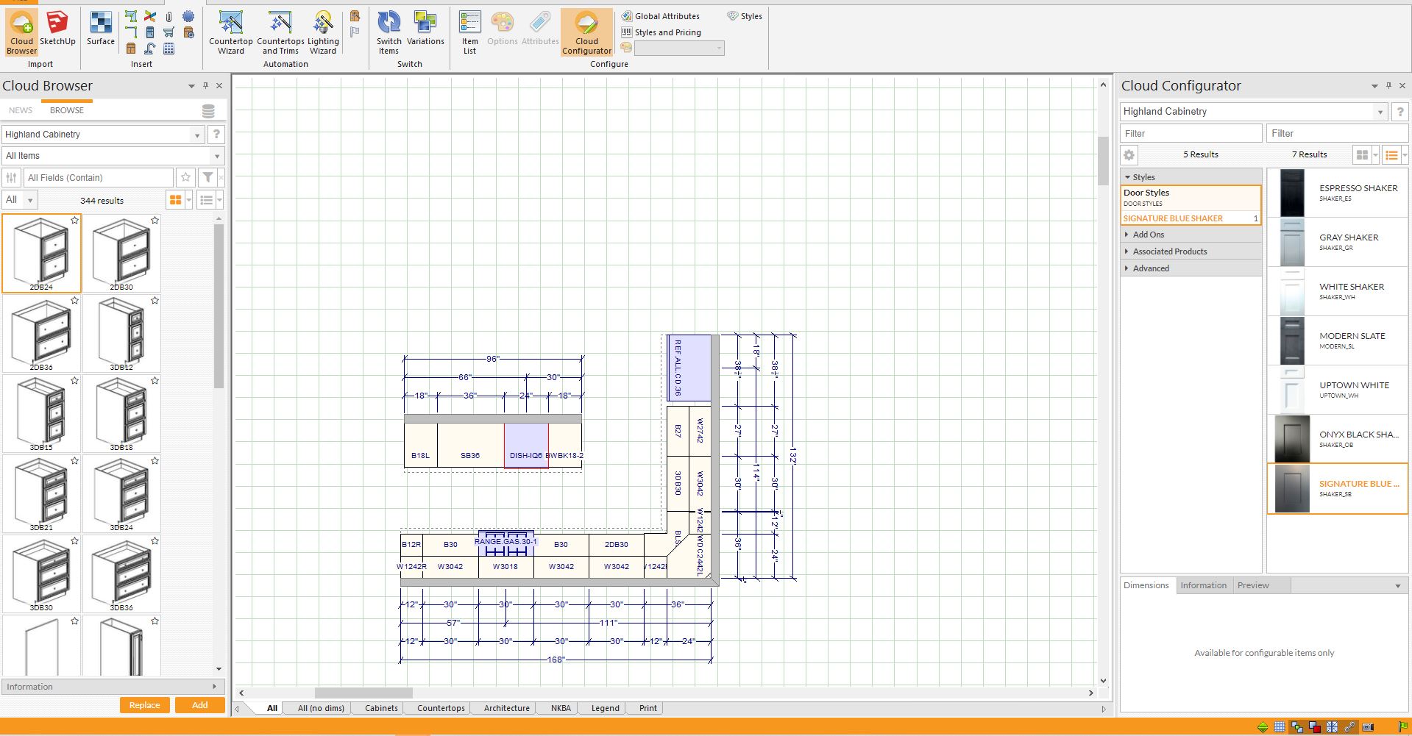This screenshot has width=1412, height=736.
Task: Open the Information tab in configurator
Action: coord(1203,585)
